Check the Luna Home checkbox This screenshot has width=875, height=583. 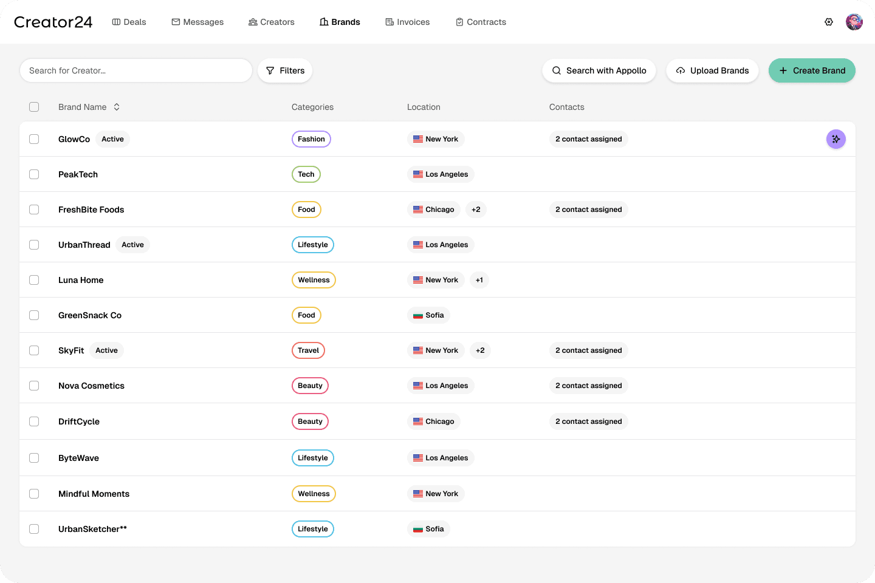click(x=34, y=280)
